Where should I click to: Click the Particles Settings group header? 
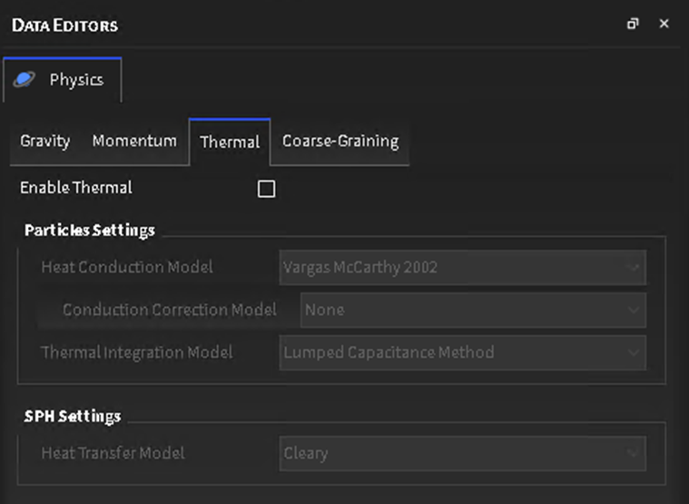point(90,230)
